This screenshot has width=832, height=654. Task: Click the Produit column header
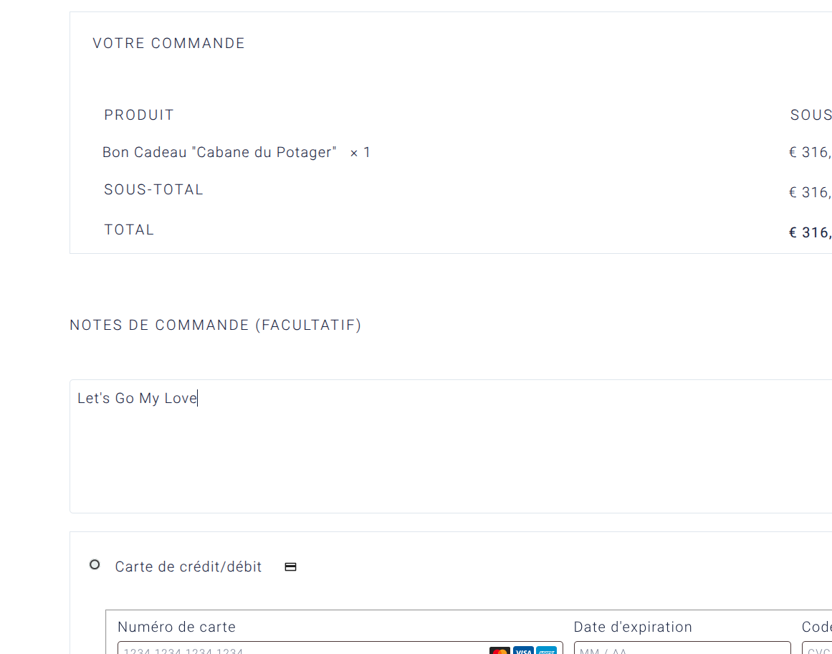(x=139, y=115)
